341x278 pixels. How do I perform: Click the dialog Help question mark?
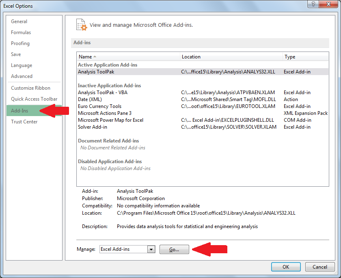coord(313,4)
